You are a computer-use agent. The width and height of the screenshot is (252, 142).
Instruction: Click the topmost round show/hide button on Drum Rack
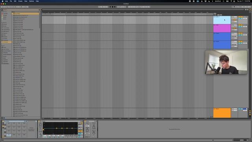click(x=3, y=123)
